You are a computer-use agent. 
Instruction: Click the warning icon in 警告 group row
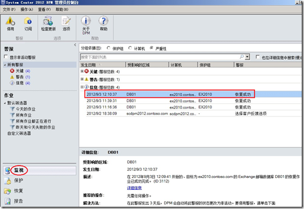pyautogui.click(x=87, y=79)
